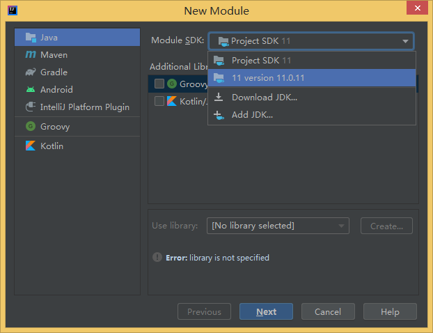Select the Java module type icon

tap(31, 38)
